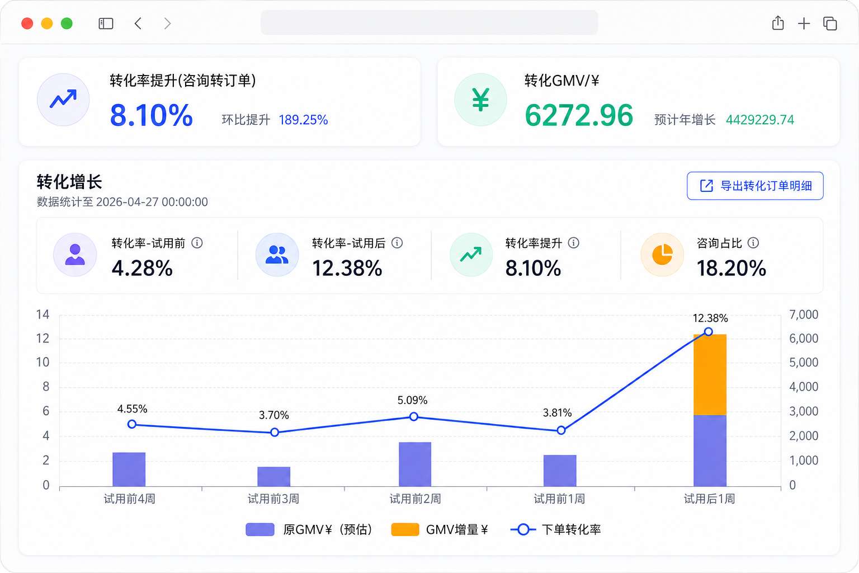Open info icon next to 转化率提升 8.10%
859x573 pixels.
[574, 243]
